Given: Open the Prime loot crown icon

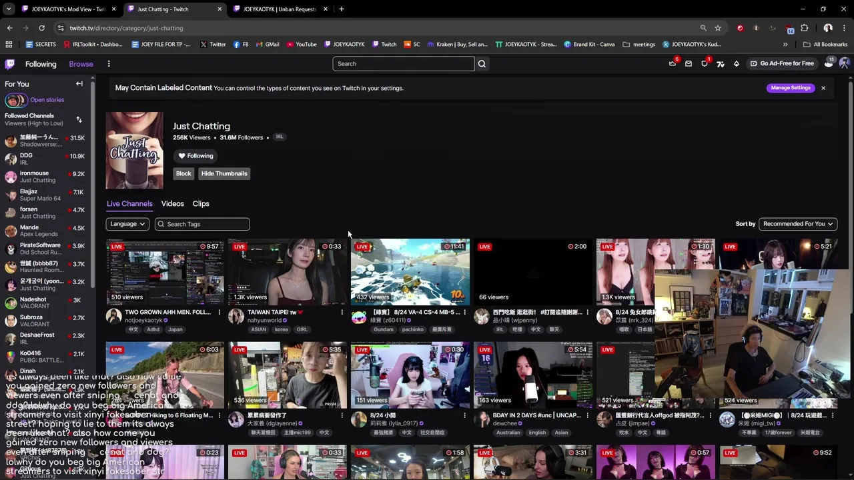Looking at the screenshot, I should point(673,63).
